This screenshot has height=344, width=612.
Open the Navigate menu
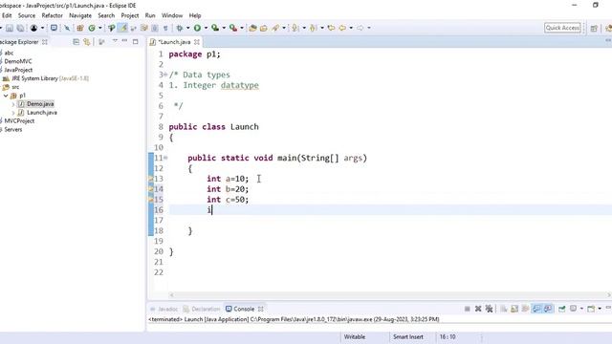tap(80, 15)
